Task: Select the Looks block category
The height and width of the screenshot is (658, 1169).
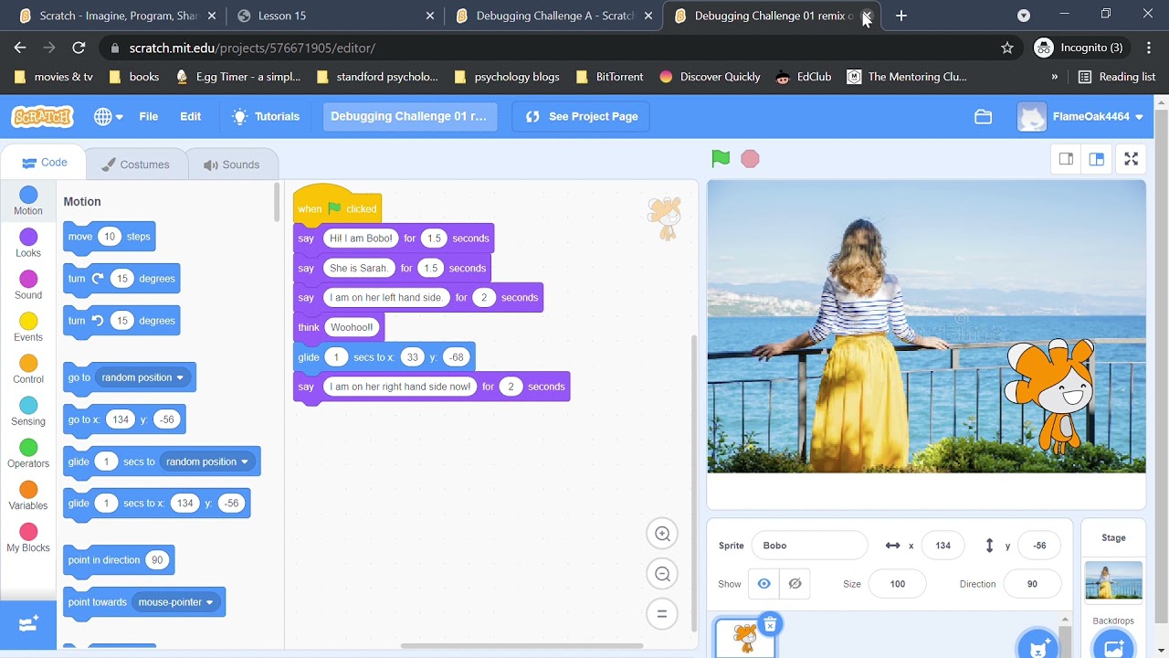Action: [x=28, y=243]
